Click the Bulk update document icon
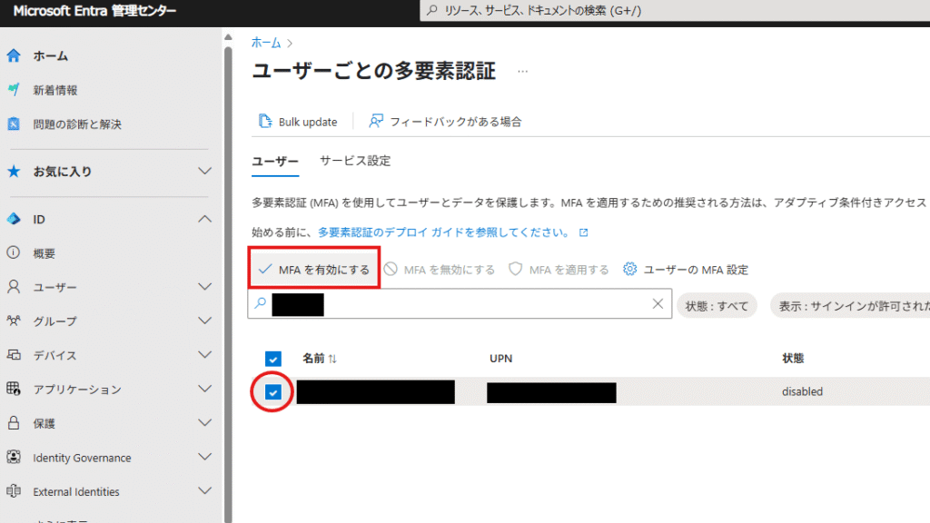The image size is (930, 523). 264,121
